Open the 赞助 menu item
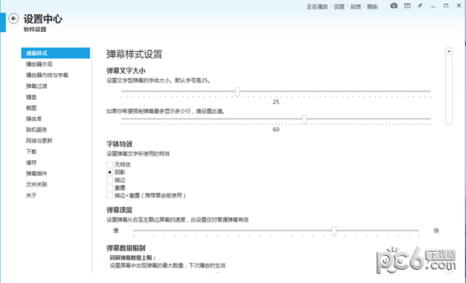The height and width of the screenshot is (283, 466). 372,6
